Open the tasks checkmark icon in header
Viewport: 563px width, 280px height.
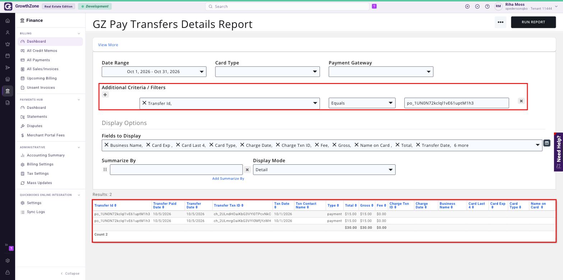pos(478,6)
